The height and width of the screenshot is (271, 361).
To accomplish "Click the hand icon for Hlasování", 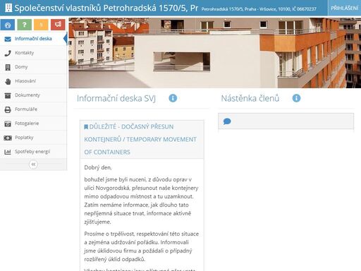I will (x=8, y=81).
